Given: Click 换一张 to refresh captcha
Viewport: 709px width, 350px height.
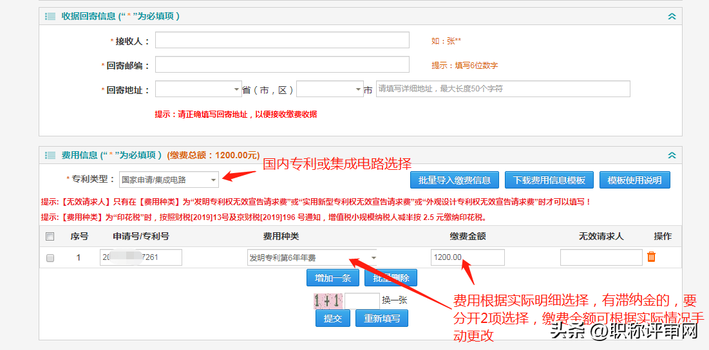Looking at the screenshot, I should pos(394,300).
